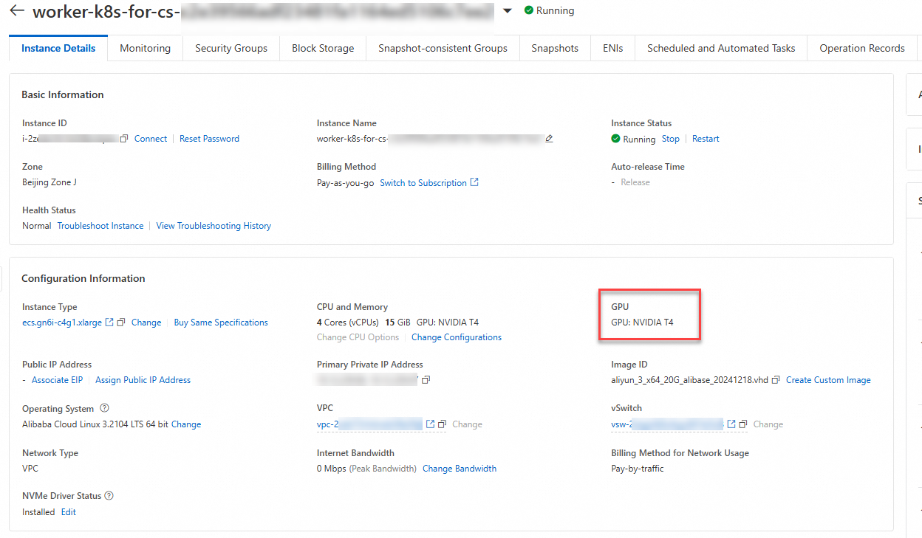This screenshot has height=538, width=922.
Task: Click the Image ID aliyun_3_x64_20G_alibase_20241218.vhd text
Action: click(x=690, y=380)
